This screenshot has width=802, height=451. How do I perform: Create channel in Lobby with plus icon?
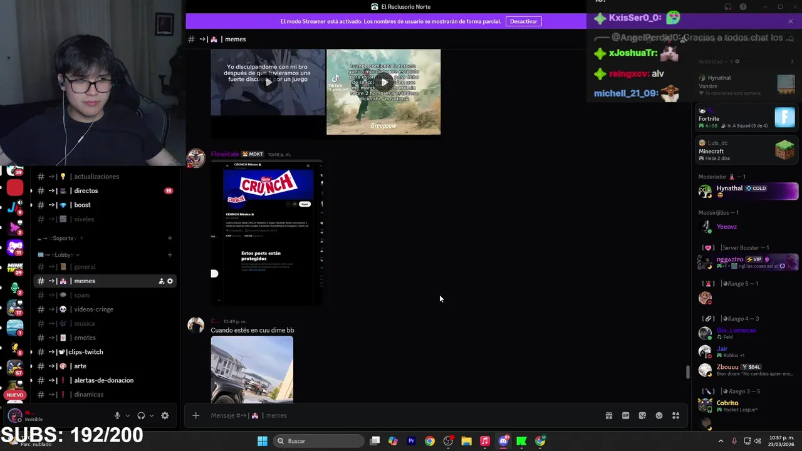point(170,255)
